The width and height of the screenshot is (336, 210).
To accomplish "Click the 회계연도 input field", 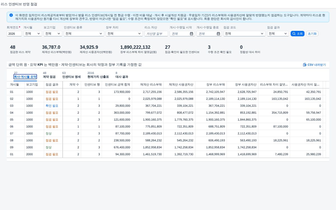I will (14, 34).
